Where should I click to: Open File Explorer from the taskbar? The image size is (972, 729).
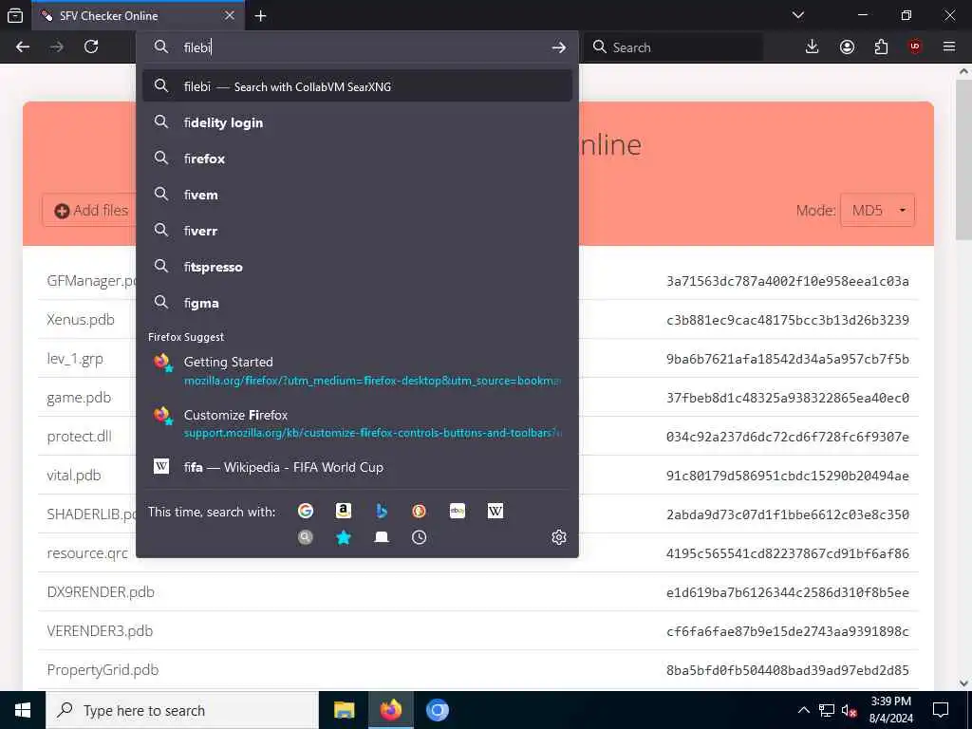[344, 710]
